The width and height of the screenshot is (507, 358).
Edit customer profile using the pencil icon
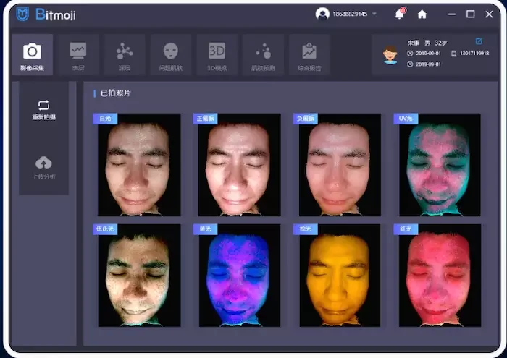(x=479, y=41)
